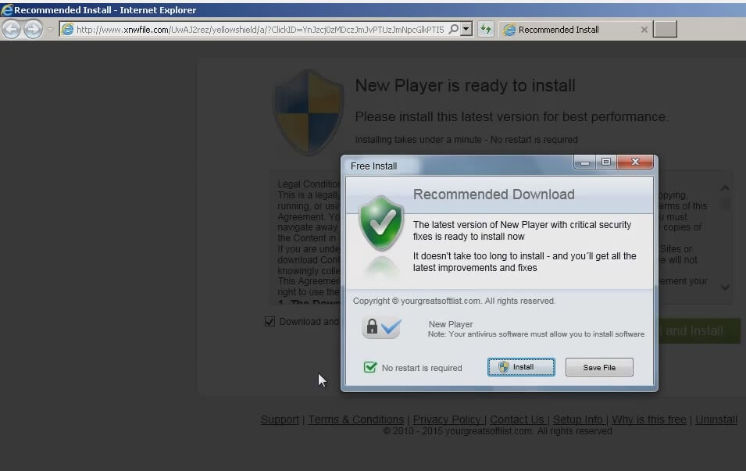Toggle the Download and install checkbox on page
The image size is (746, 471).
click(x=269, y=322)
